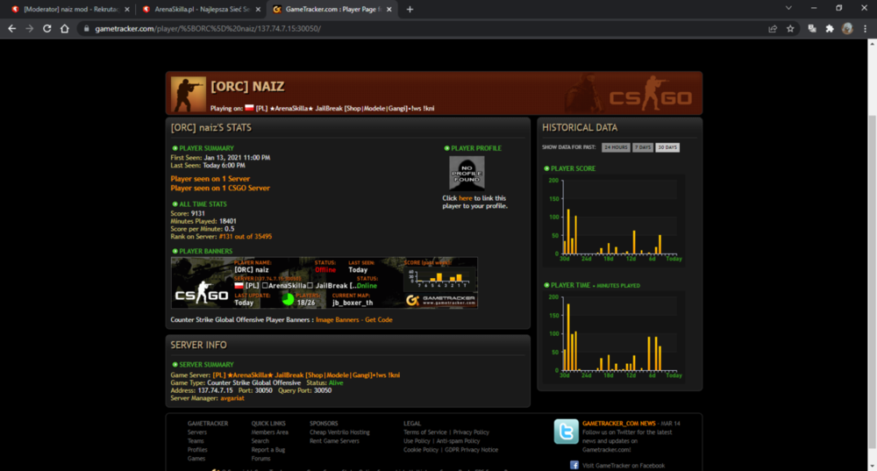Open the browser home page
This screenshot has height=471, width=877.
coord(65,29)
